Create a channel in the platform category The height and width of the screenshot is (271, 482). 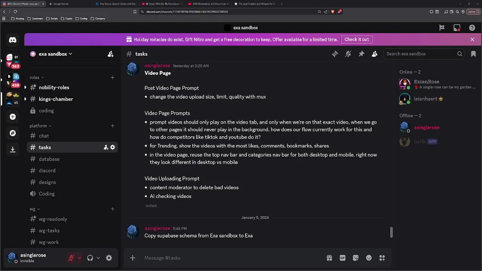coord(112,126)
